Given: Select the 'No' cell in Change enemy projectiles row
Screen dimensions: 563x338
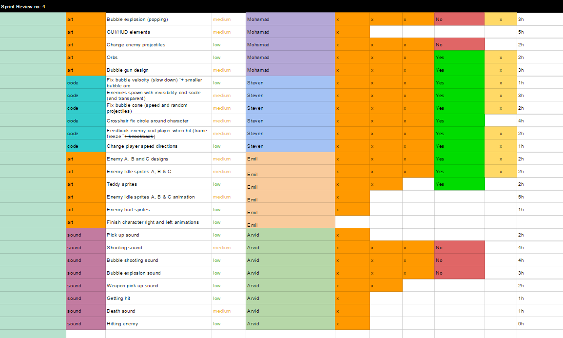Looking at the screenshot, I should pos(459,45).
